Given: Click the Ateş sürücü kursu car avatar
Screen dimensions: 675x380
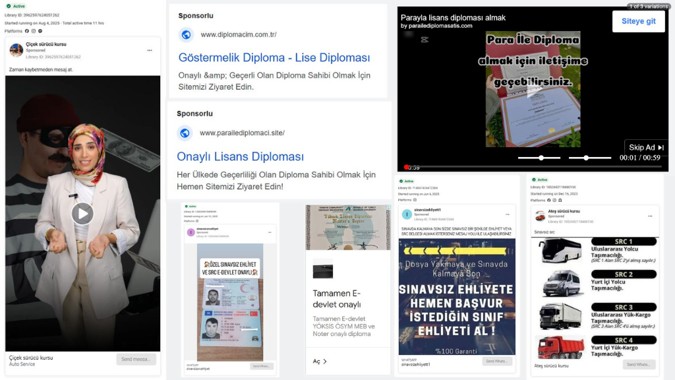Looking at the screenshot, I should (x=540, y=216).
